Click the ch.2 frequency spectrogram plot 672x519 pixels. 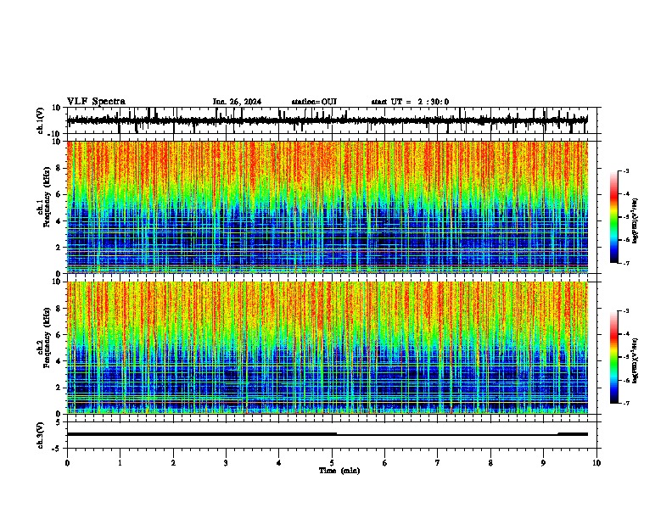coord(327,348)
